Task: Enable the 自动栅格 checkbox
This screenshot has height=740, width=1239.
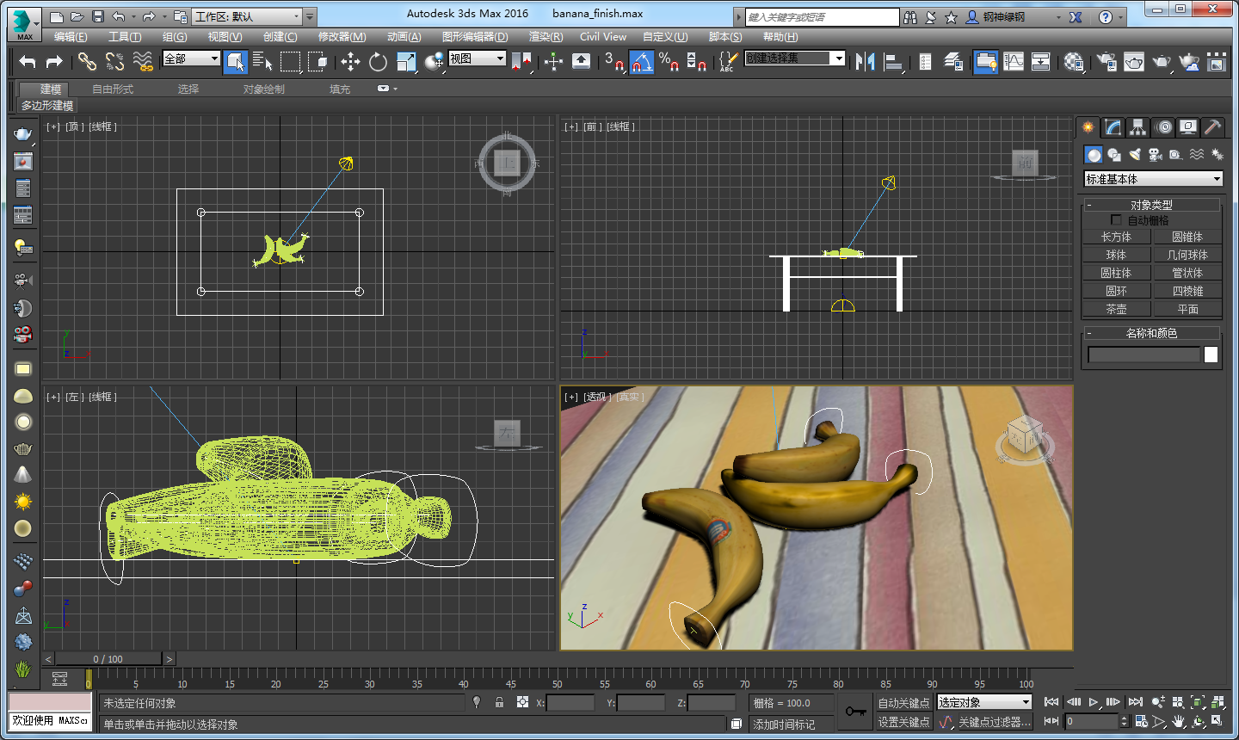Action: (x=1115, y=219)
